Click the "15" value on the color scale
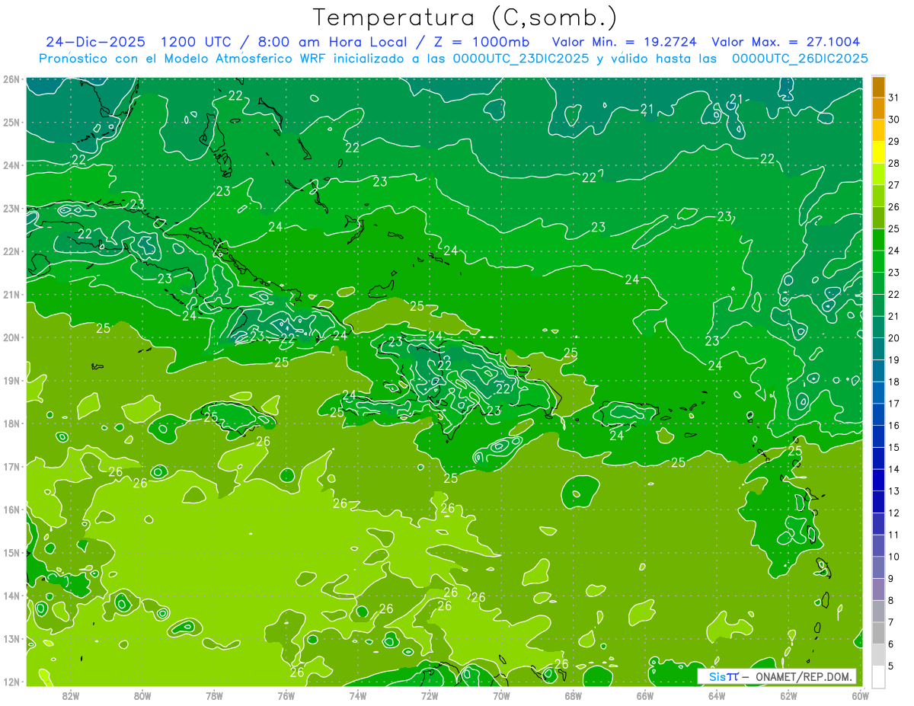The image size is (914, 706). [x=894, y=447]
